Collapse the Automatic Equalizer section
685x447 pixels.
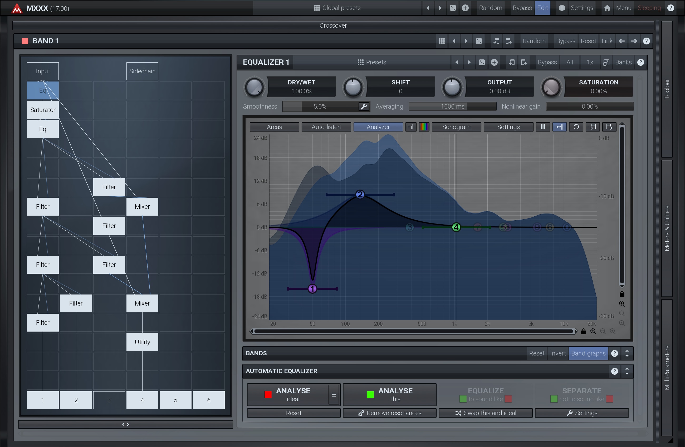[627, 371]
